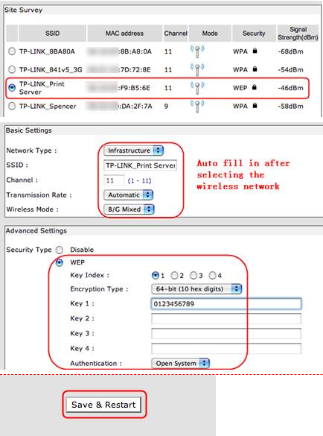The image size is (323, 436).
Task: Click the TP-LINK_Spencer SSID text
Action: (x=48, y=107)
